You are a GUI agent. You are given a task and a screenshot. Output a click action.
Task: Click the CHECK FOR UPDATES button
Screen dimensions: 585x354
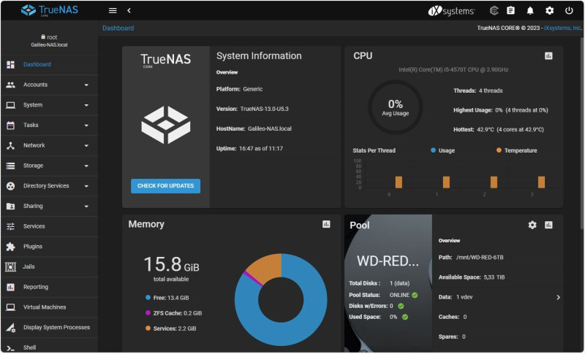pos(165,185)
